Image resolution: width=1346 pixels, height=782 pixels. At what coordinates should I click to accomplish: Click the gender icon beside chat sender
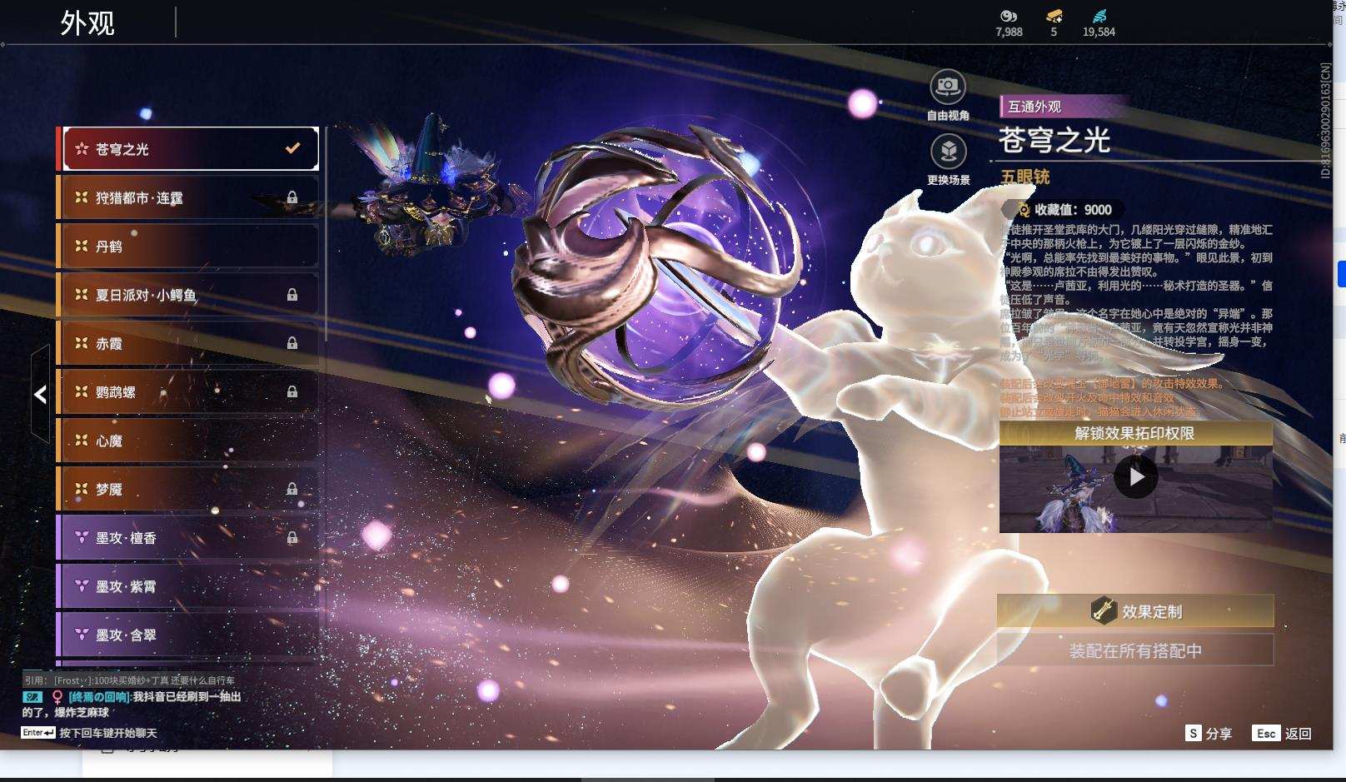point(57,696)
